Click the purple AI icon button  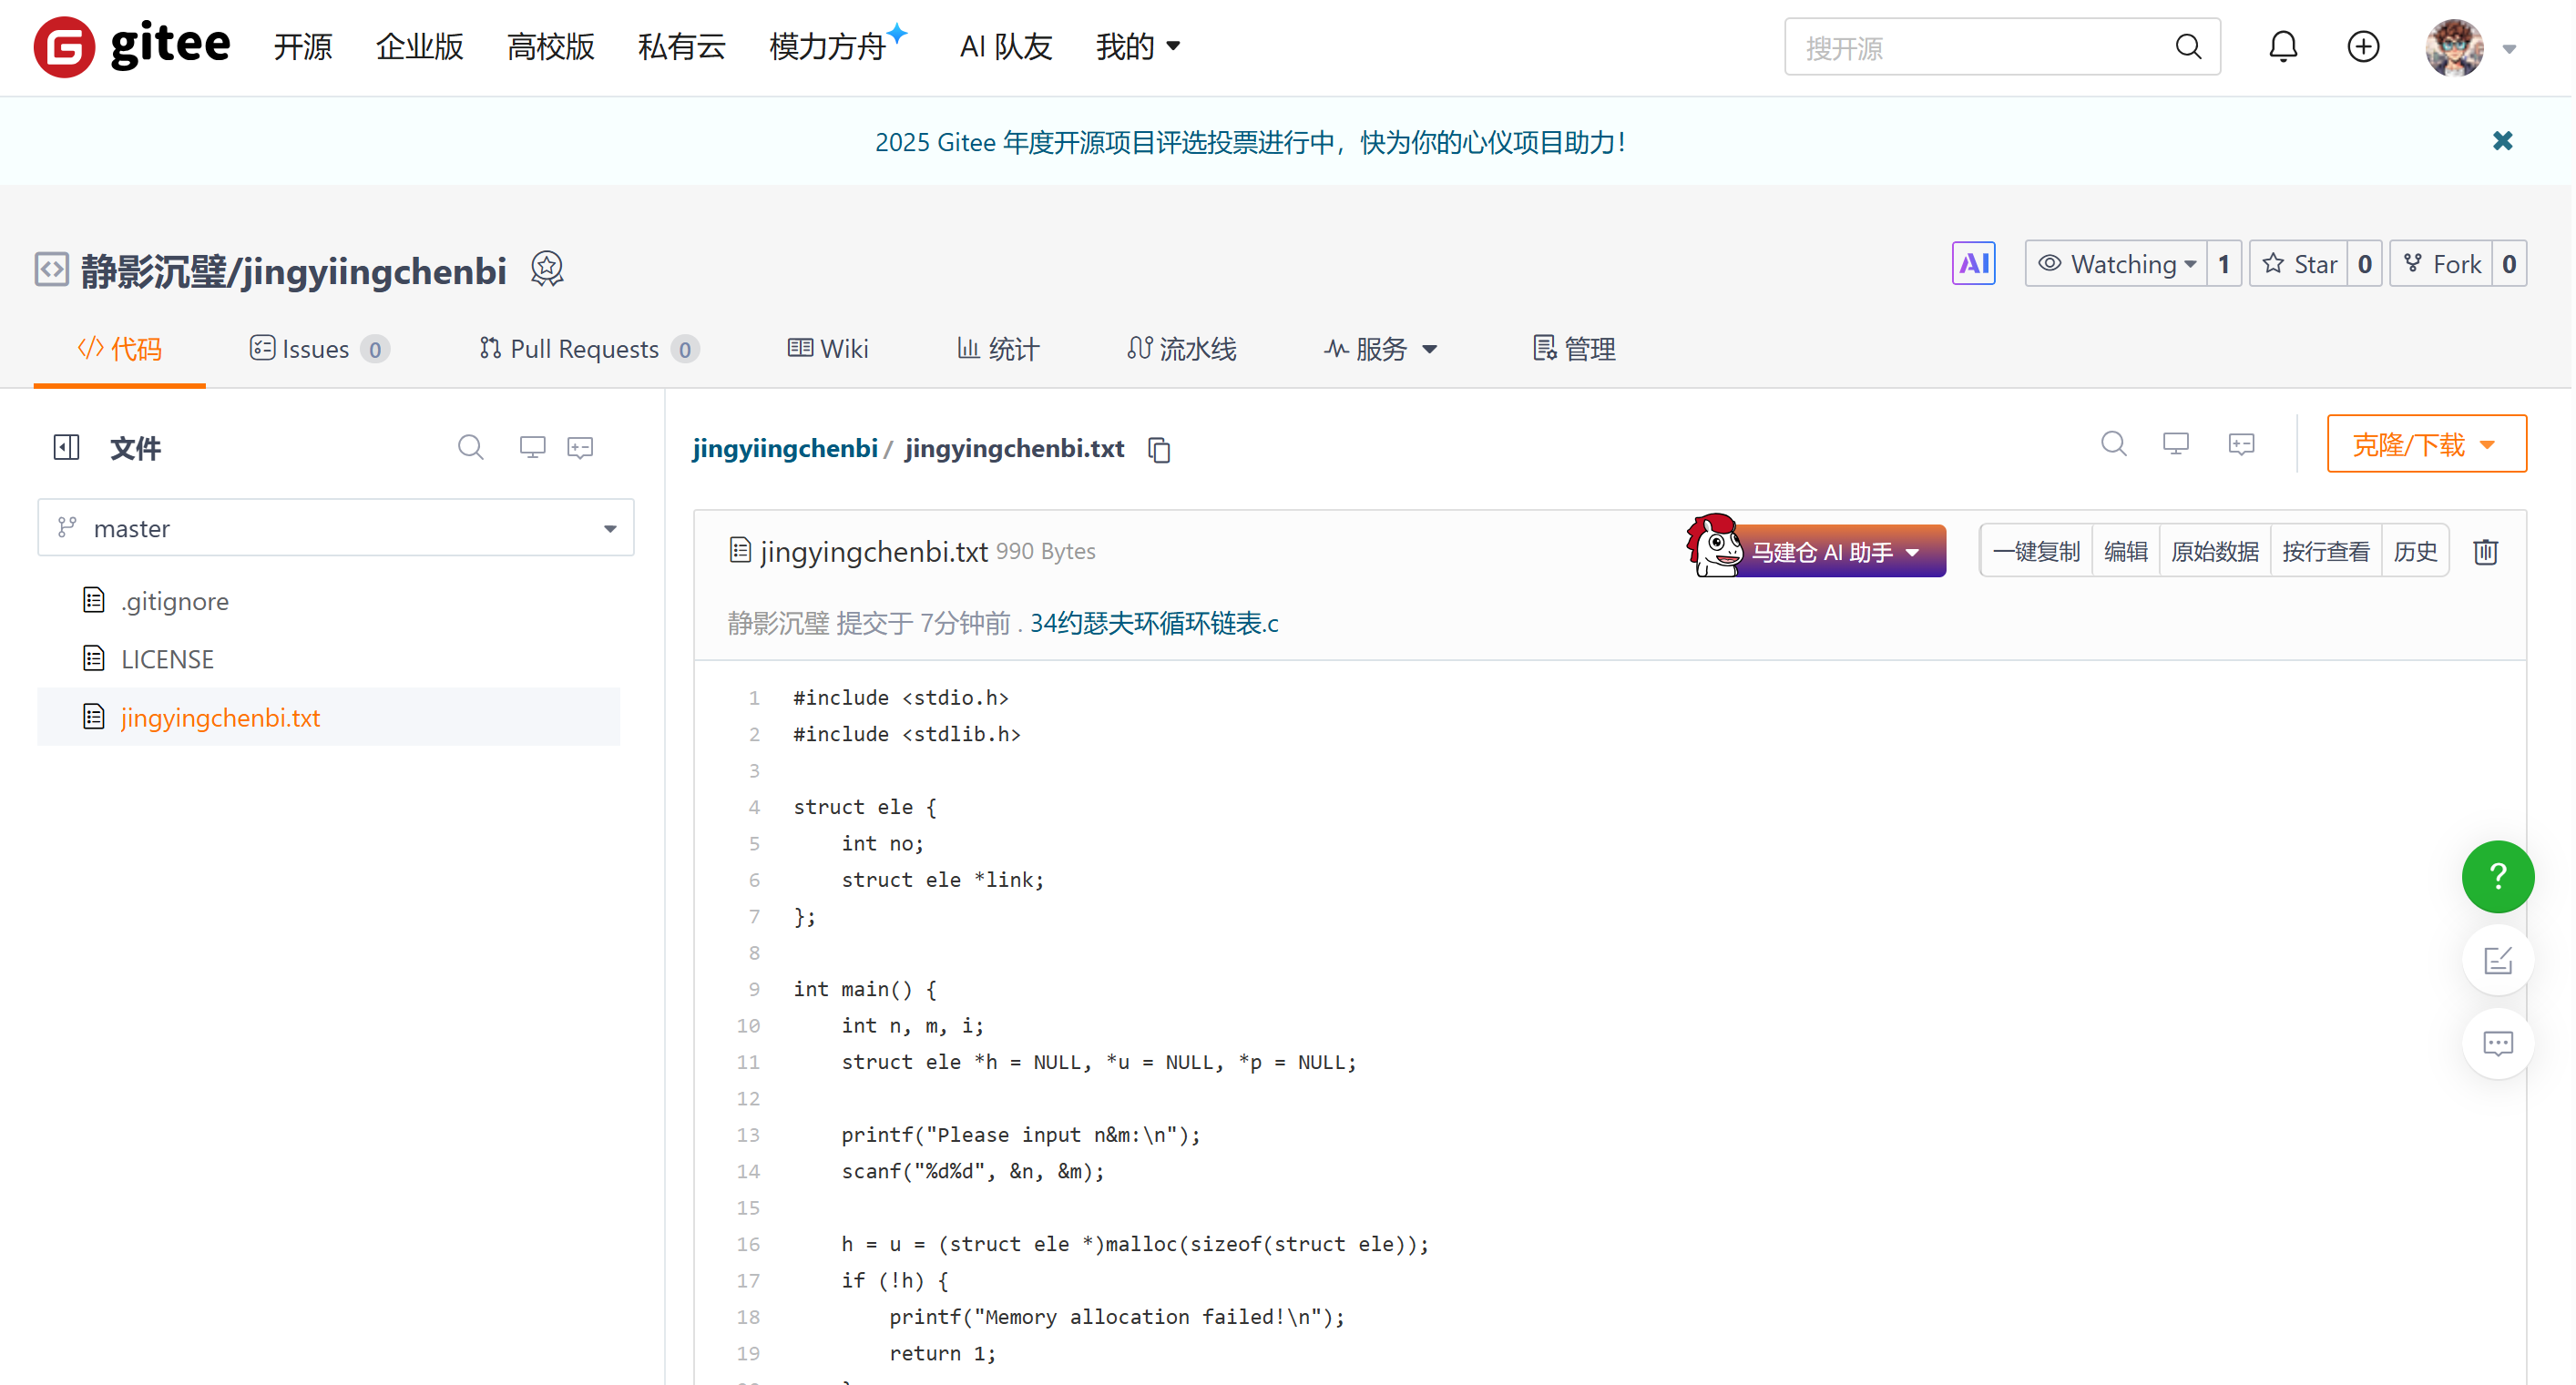(x=1972, y=264)
